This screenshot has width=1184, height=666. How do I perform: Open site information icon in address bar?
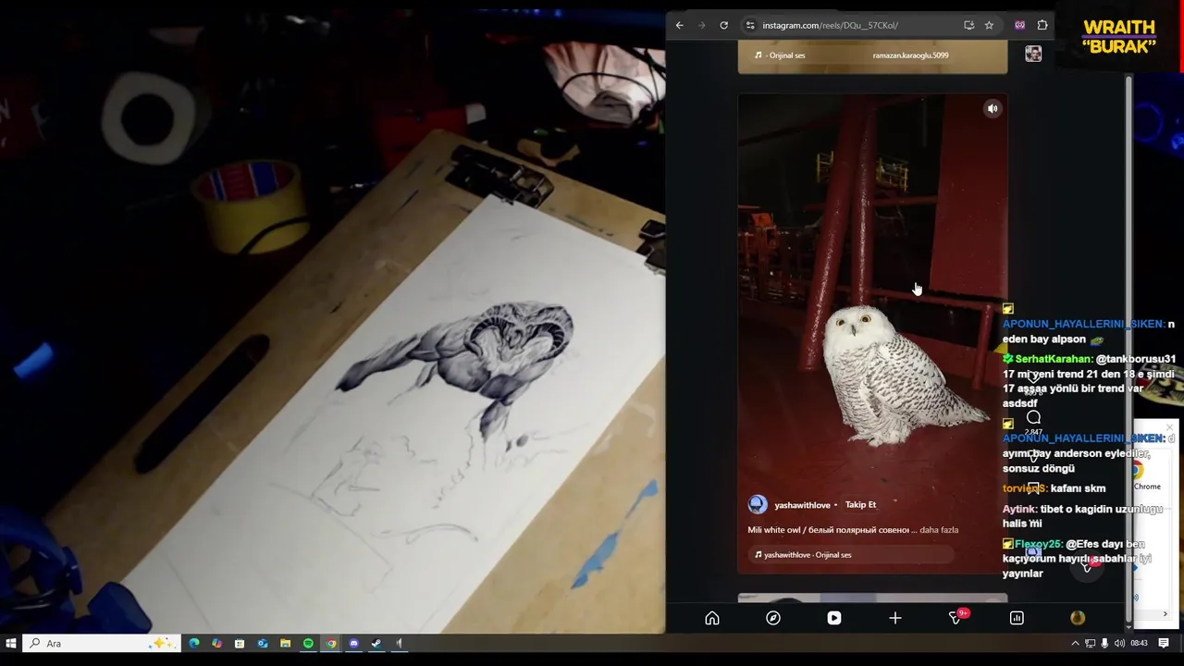point(750,25)
